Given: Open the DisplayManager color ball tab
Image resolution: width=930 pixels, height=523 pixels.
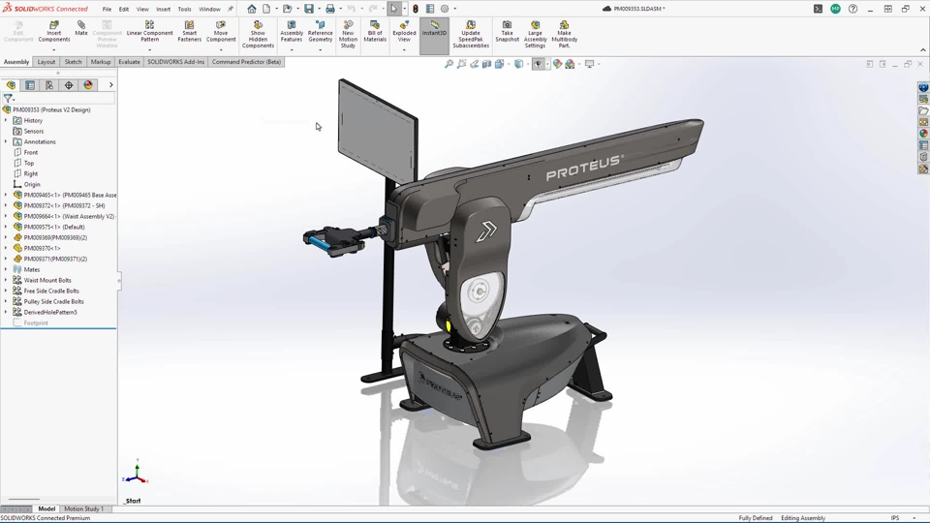Looking at the screenshot, I should [88, 85].
